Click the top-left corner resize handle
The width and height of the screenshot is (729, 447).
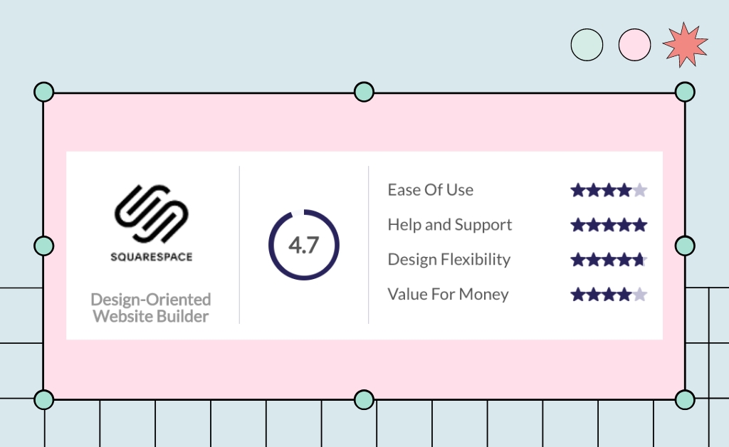click(x=43, y=92)
